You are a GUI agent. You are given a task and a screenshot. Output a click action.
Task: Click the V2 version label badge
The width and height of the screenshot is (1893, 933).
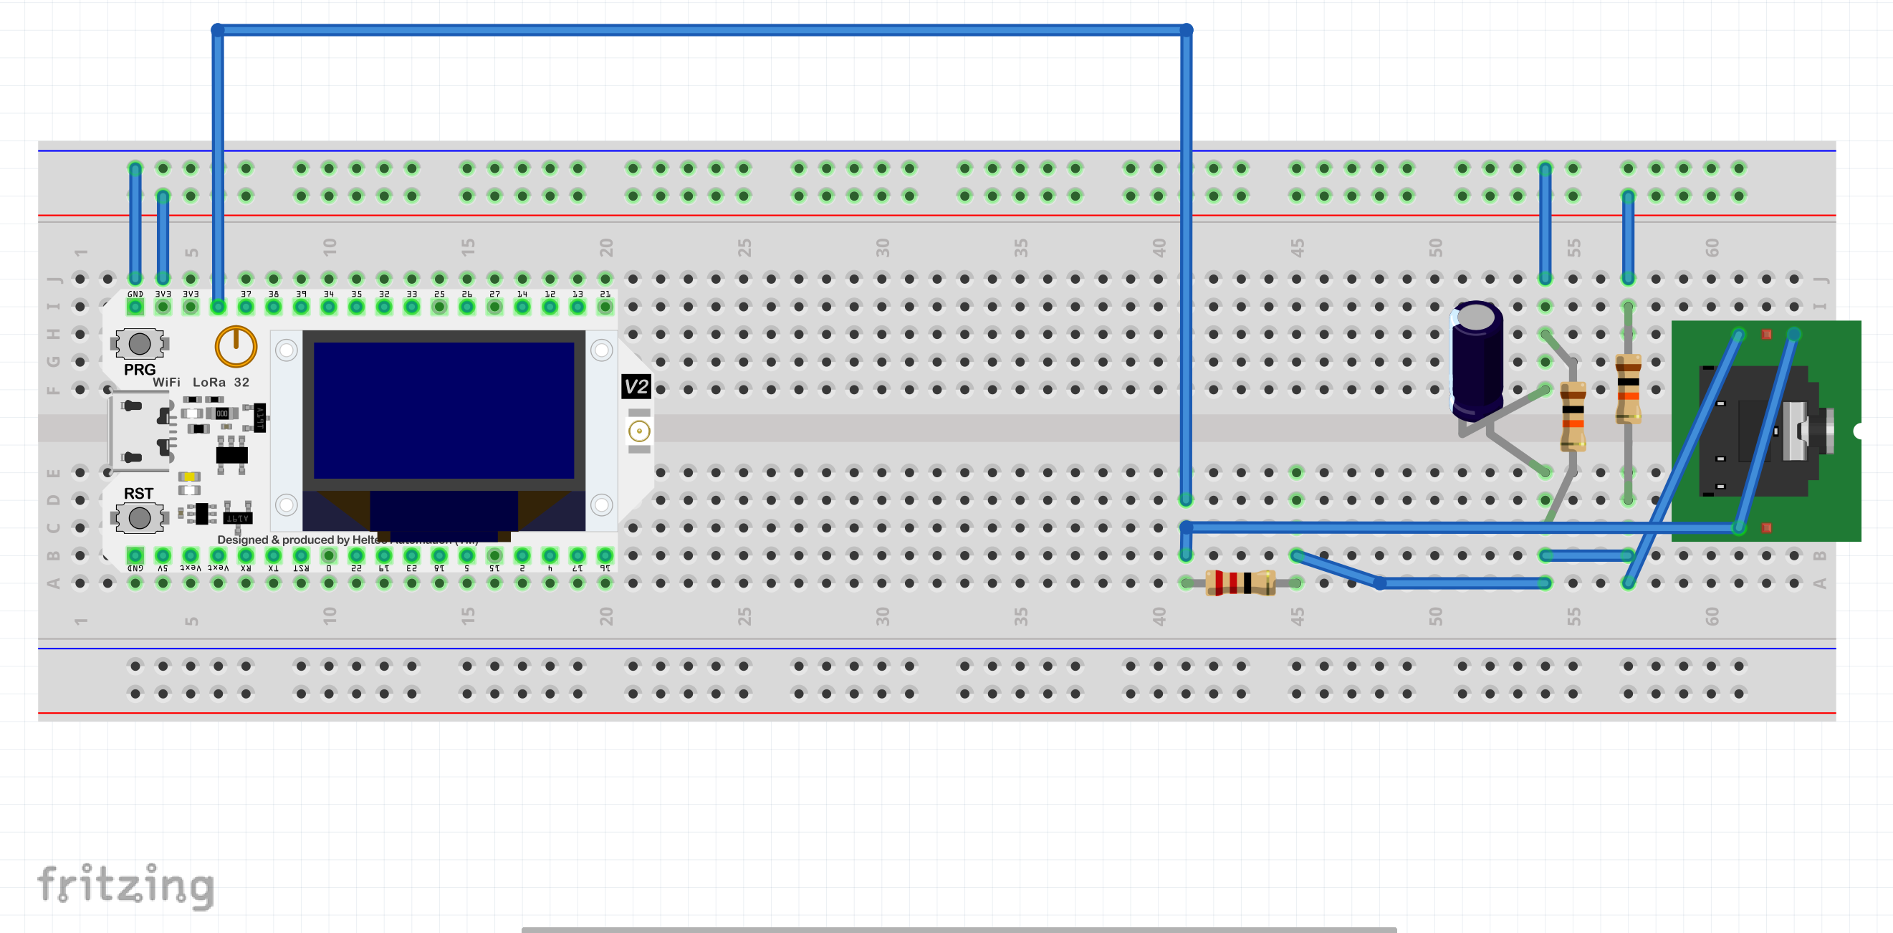click(636, 387)
